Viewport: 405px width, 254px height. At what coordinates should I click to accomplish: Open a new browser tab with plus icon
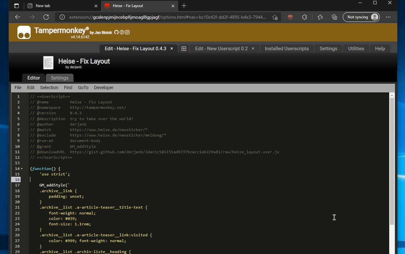(184, 6)
